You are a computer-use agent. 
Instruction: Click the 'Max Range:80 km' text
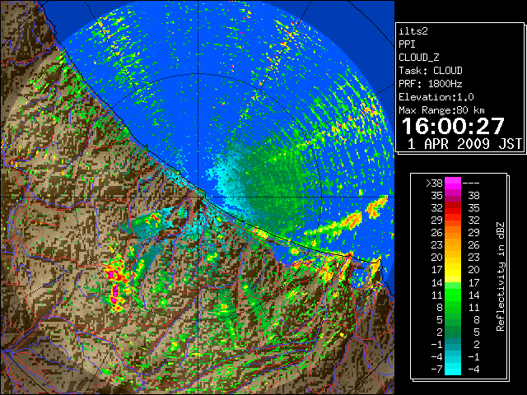[441, 110]
